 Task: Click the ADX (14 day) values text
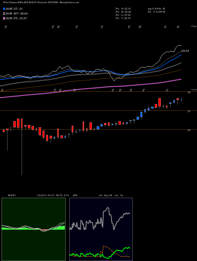tap(110, 195)
